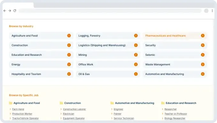Go back with the browser back arrow
217x123 pixels.
(5, 11)
